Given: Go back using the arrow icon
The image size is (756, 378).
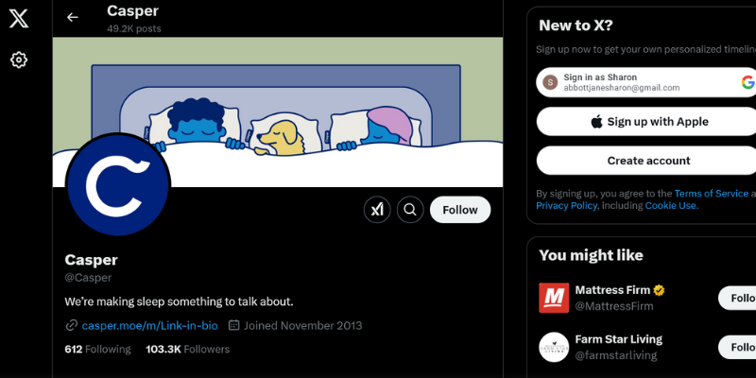Looking at the screenshot, I should [x=73, y=17].
